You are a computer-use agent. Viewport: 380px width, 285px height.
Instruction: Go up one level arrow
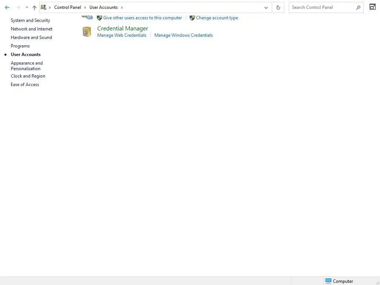[35, 7]
